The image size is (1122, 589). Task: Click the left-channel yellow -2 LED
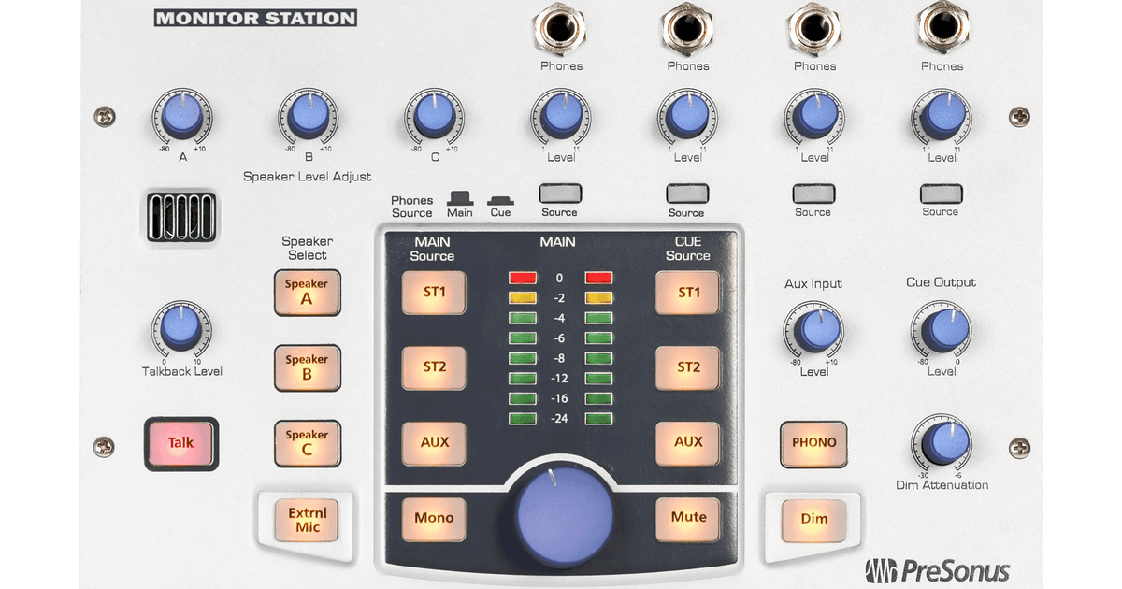(x=523, y=298)
